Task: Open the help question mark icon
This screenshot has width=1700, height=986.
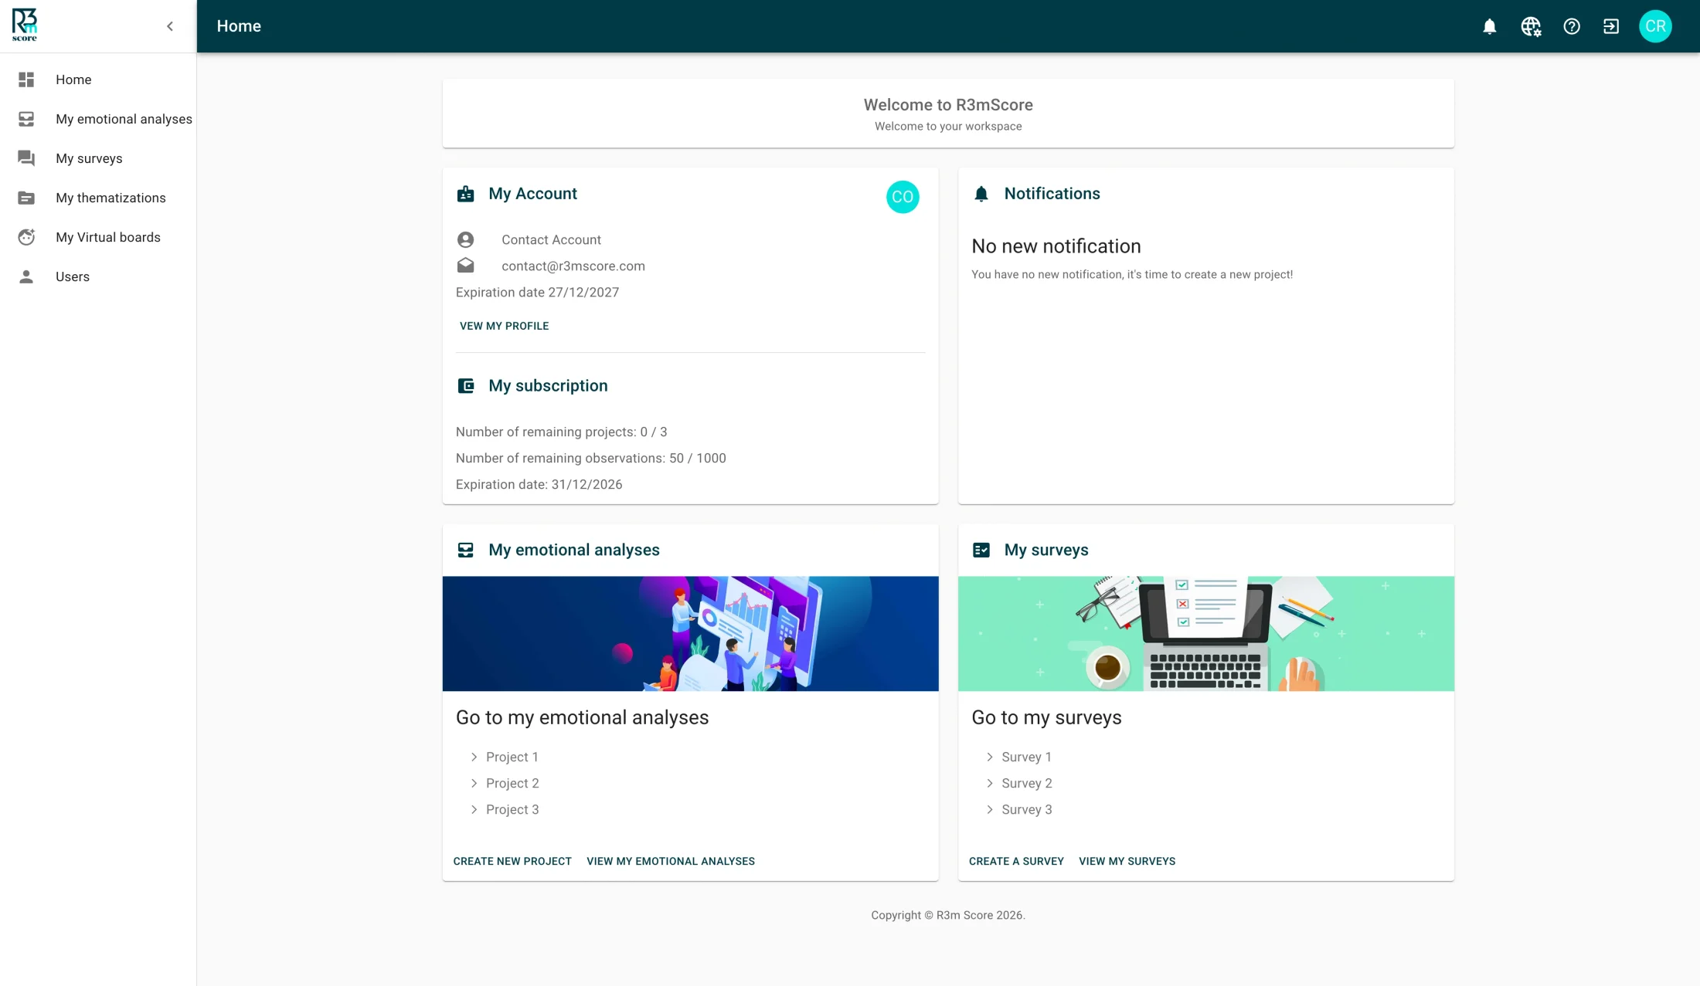Action: tap(1572, 26)
